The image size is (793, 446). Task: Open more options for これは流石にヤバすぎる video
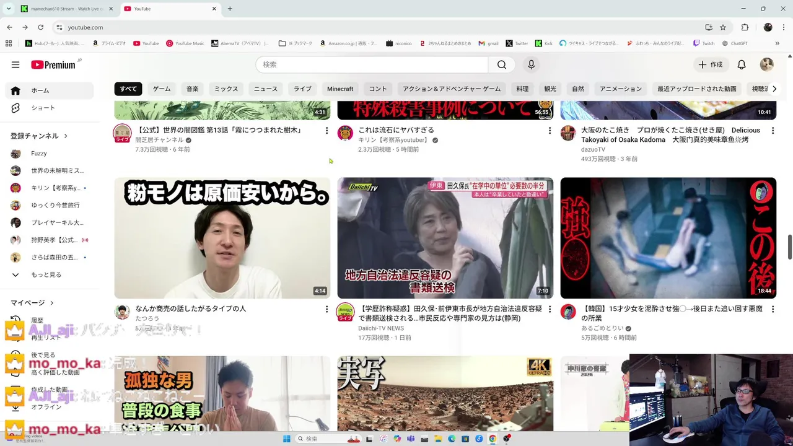click(x=550, y=131)
